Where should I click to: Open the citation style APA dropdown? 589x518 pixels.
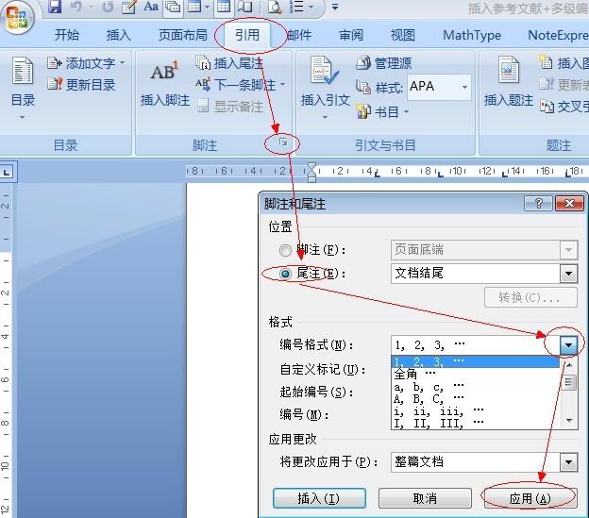click(464, 87)
